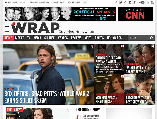Open the Political Animals banner ad
Image resolution: width=157 pixels, height=119 pixels.
tap(60, 14)
